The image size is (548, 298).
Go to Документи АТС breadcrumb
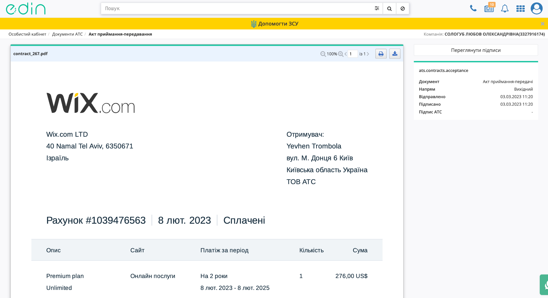click(x=67, y=34)
